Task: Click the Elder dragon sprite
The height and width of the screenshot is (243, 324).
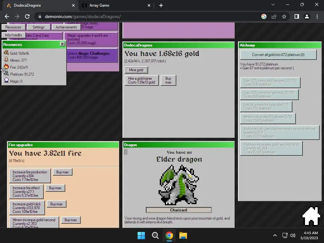Action: pos(178,184)
